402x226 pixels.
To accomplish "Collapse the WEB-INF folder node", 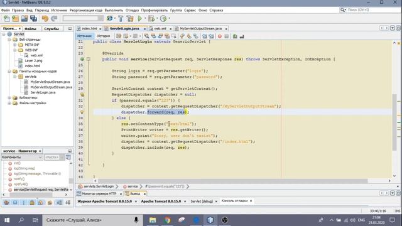I will [15, 50].
